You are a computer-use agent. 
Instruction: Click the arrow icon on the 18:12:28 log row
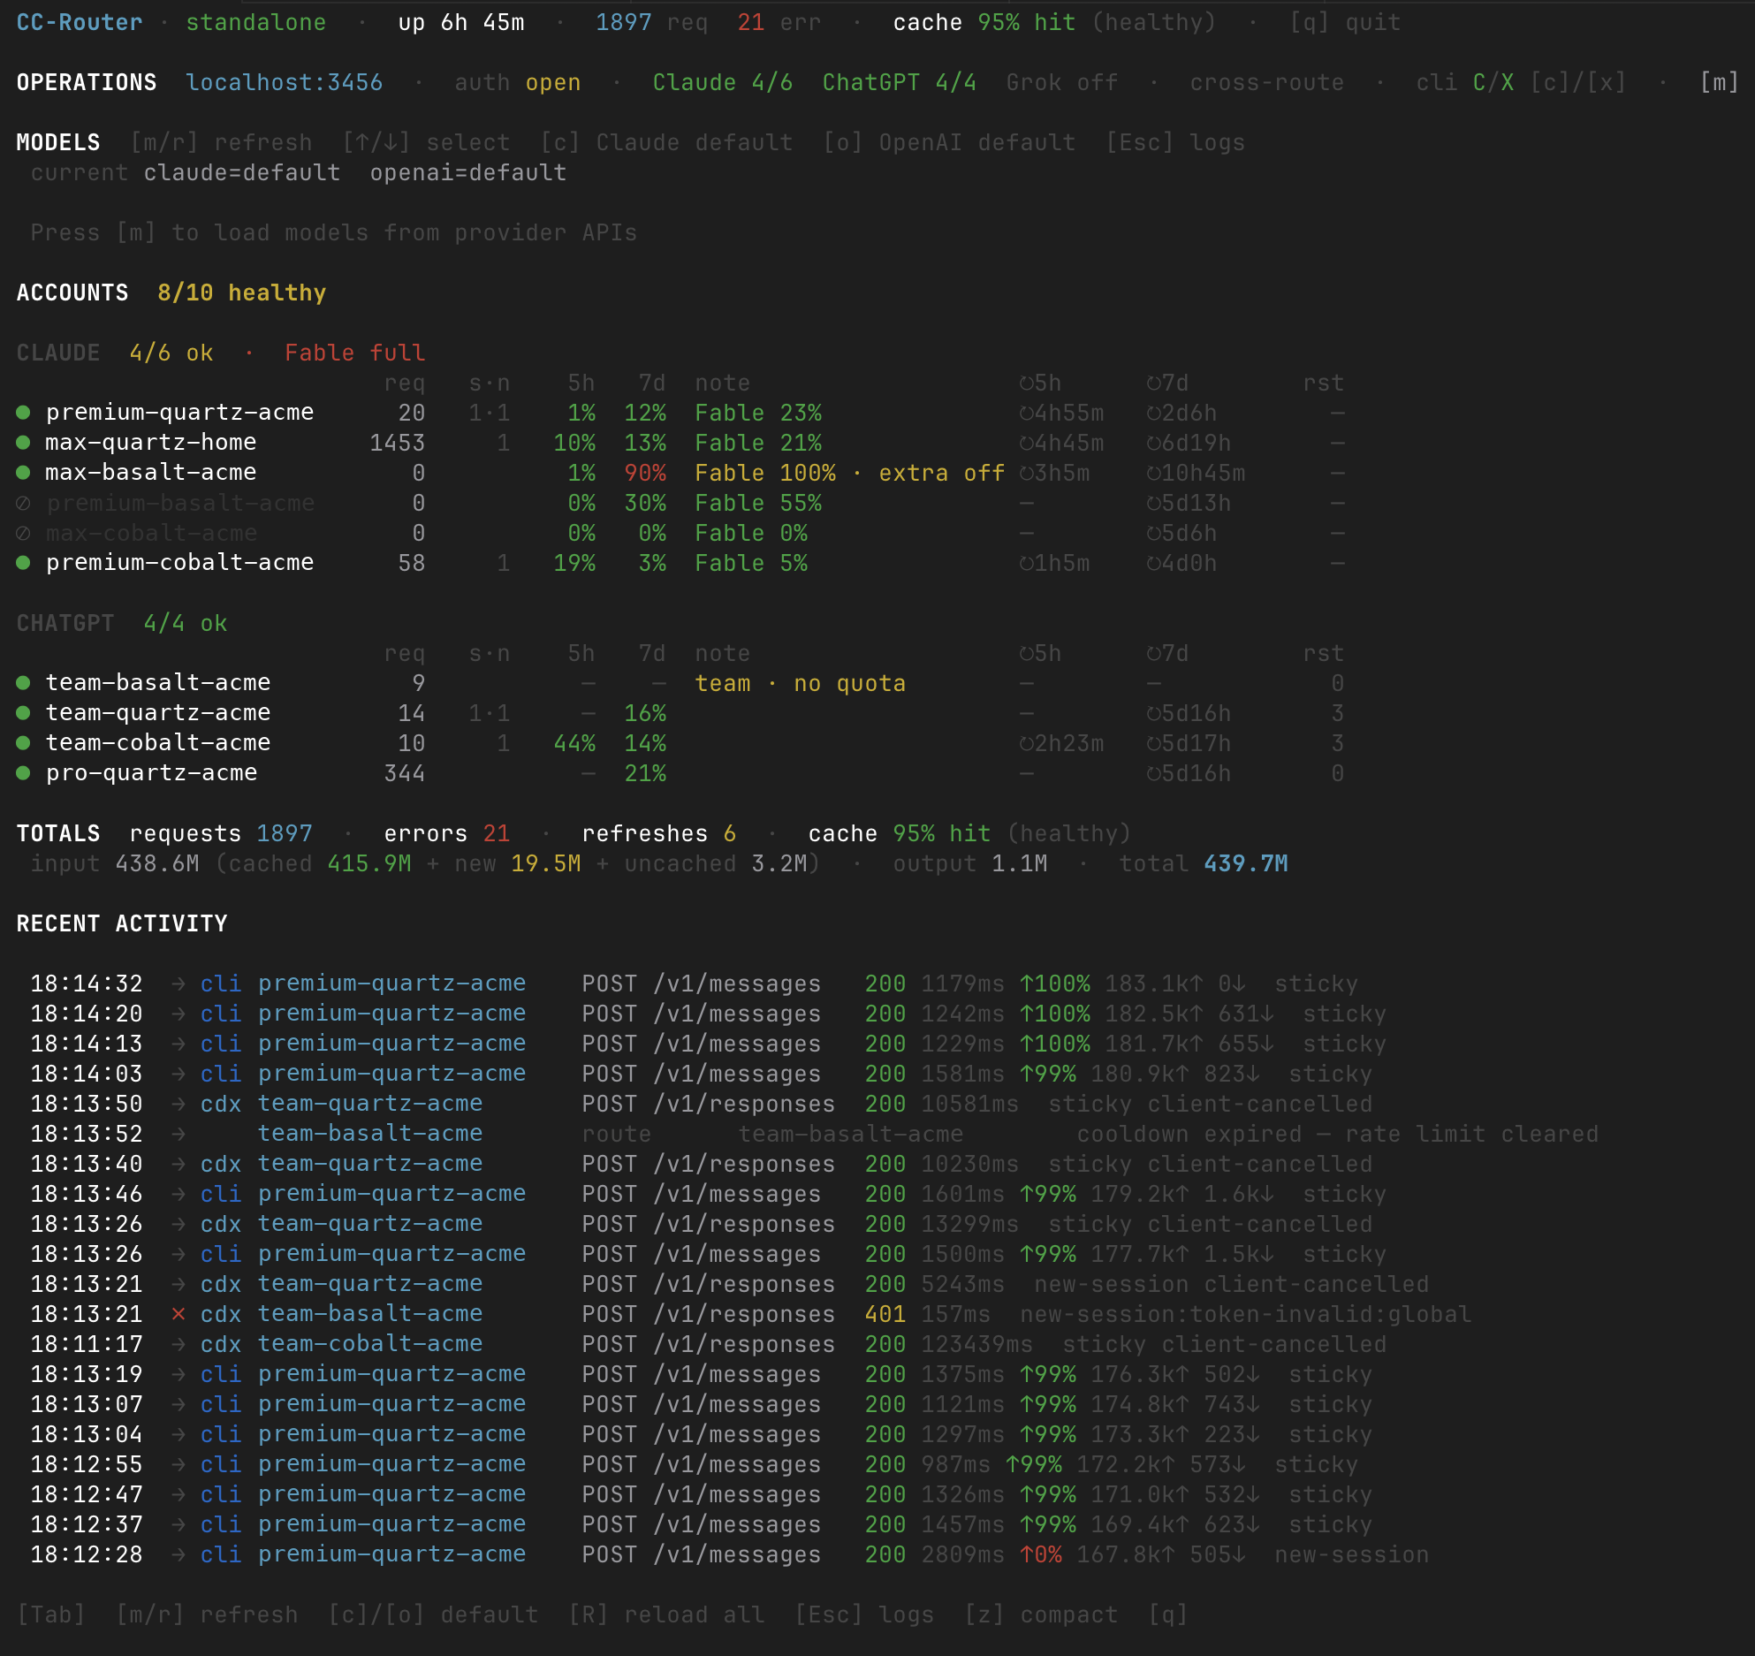(x=179, y=1554)
